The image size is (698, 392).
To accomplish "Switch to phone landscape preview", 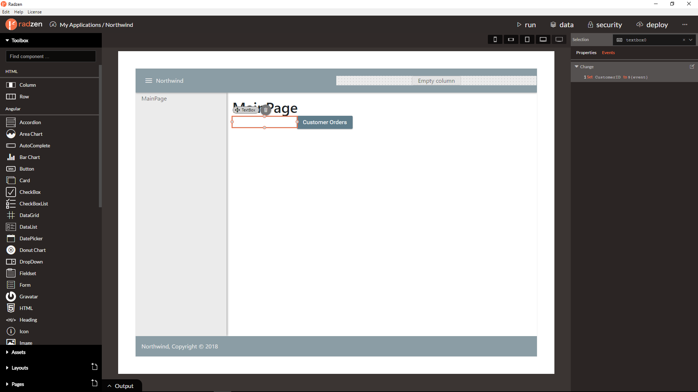I will (511, 39).
